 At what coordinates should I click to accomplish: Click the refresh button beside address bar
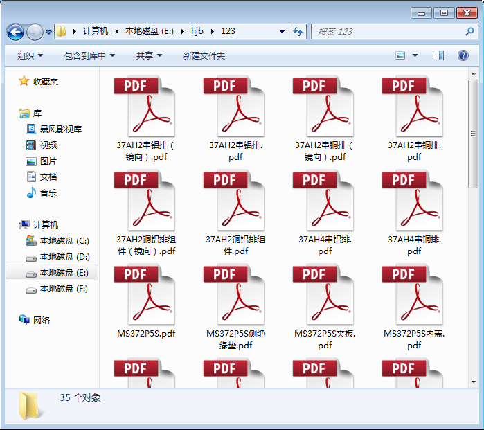(298, 31)
